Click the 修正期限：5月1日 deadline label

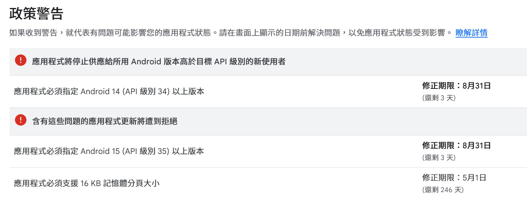click(x=454, y=178)
